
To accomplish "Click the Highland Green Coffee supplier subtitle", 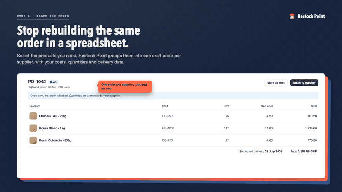I will (49, 87).
